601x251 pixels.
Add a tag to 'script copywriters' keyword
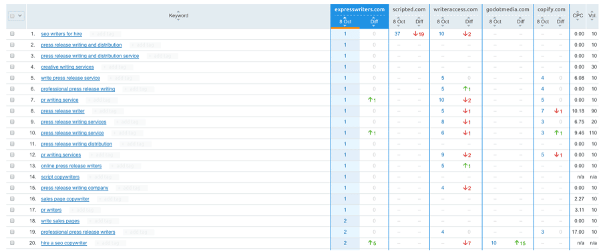click(103, 177)
